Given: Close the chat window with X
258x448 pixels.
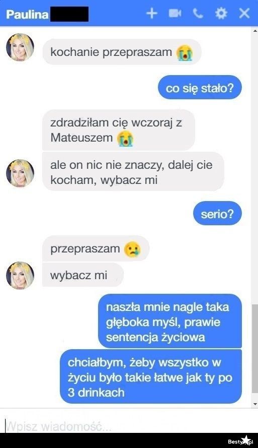Looking at the screenshot, I should pyautogui.click(x=244, y=13).
